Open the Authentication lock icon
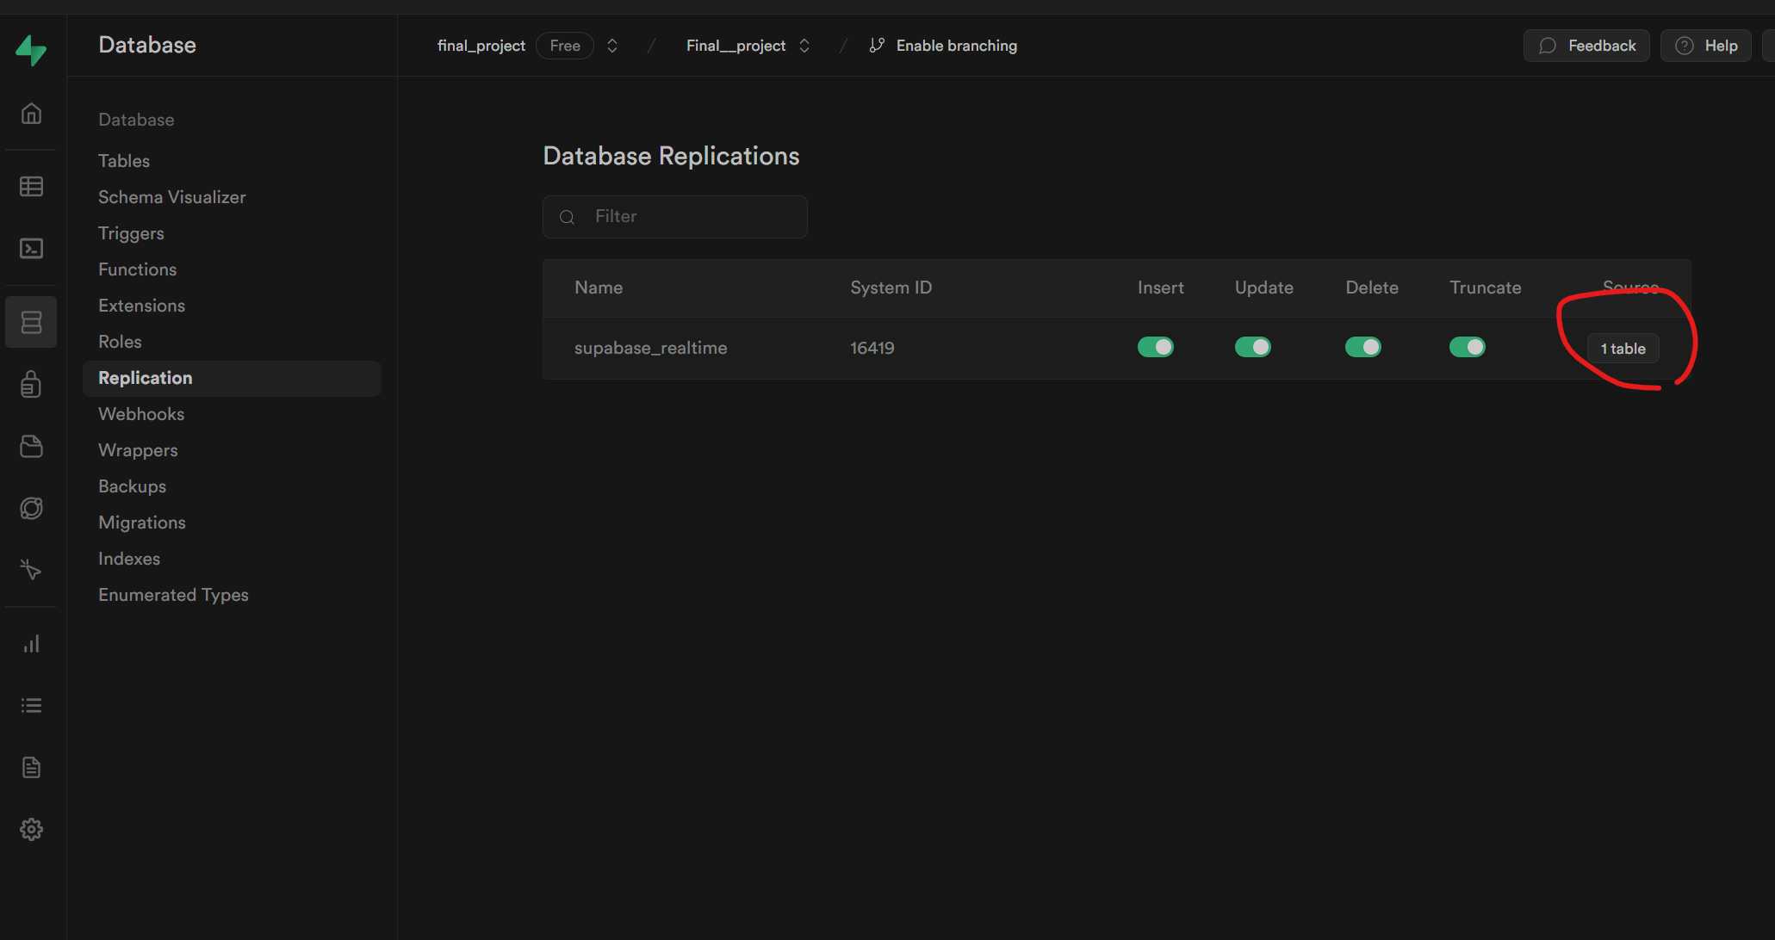 [x=32, y=384]
